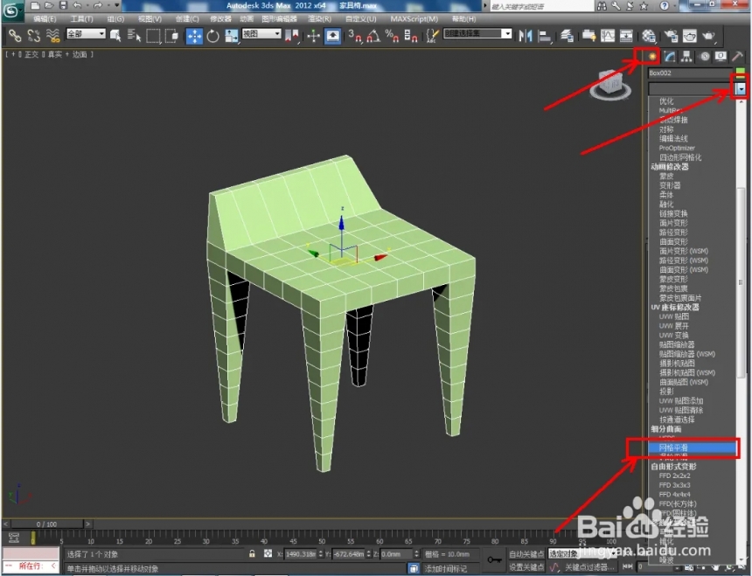Click Edit Named Selection Sets icon

pos(432,36)
